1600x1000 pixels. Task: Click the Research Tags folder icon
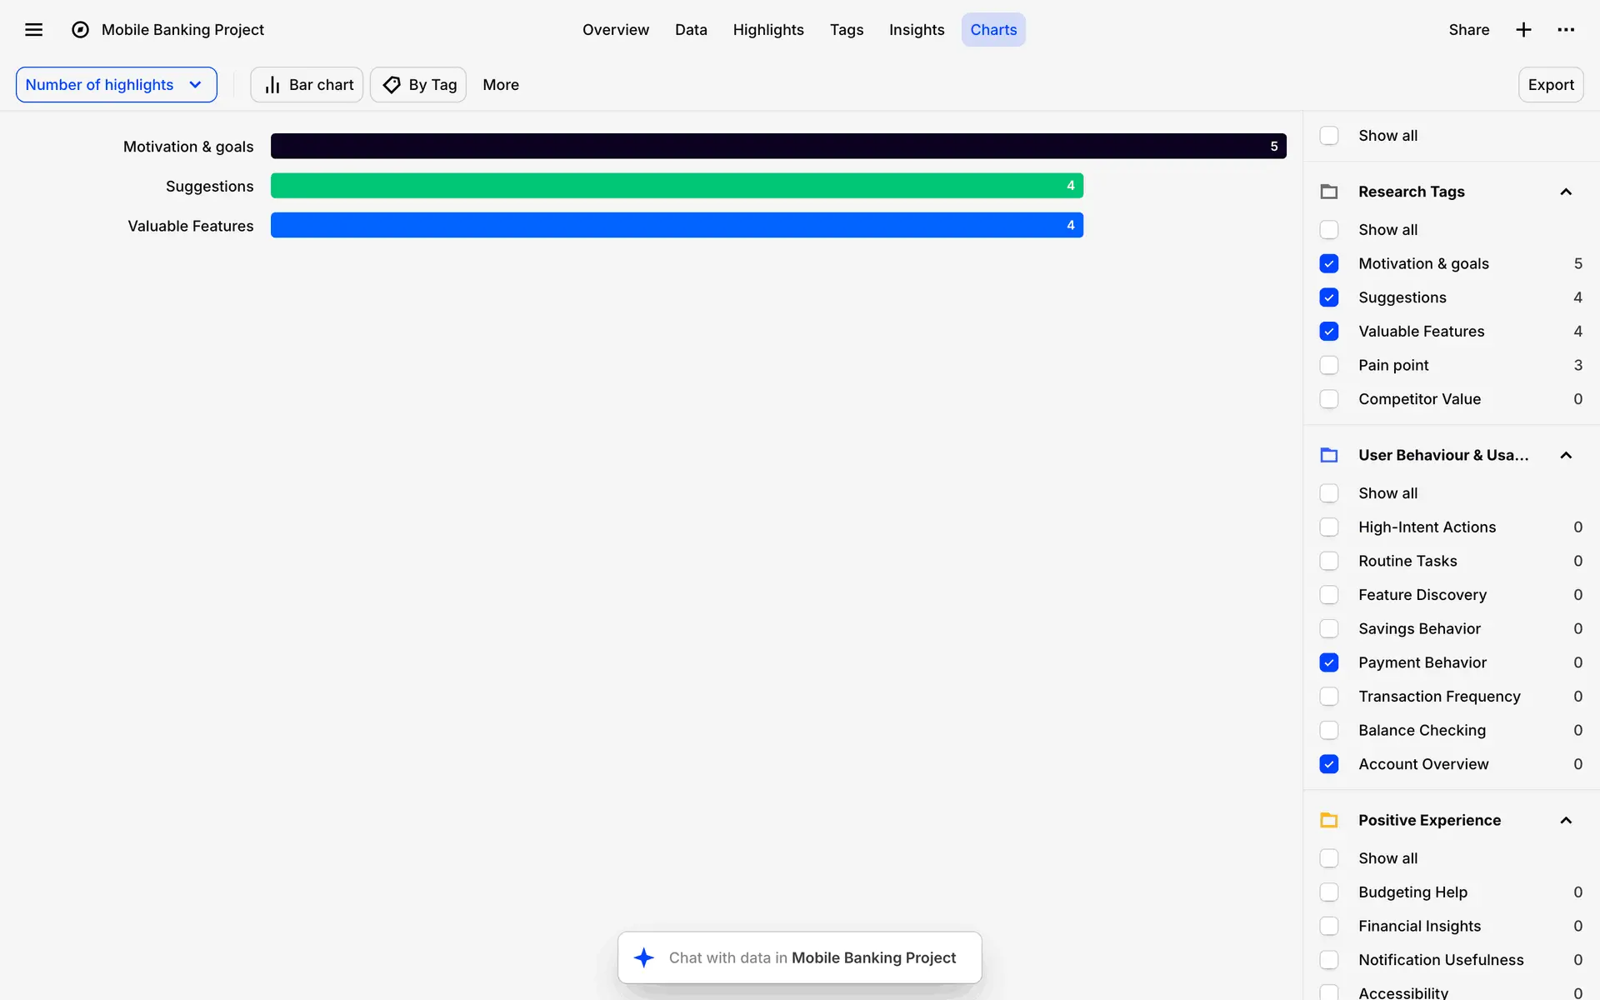1329,192
